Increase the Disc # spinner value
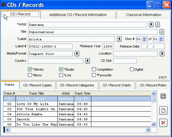Screen dimensions: 172x137 (144, 38)
